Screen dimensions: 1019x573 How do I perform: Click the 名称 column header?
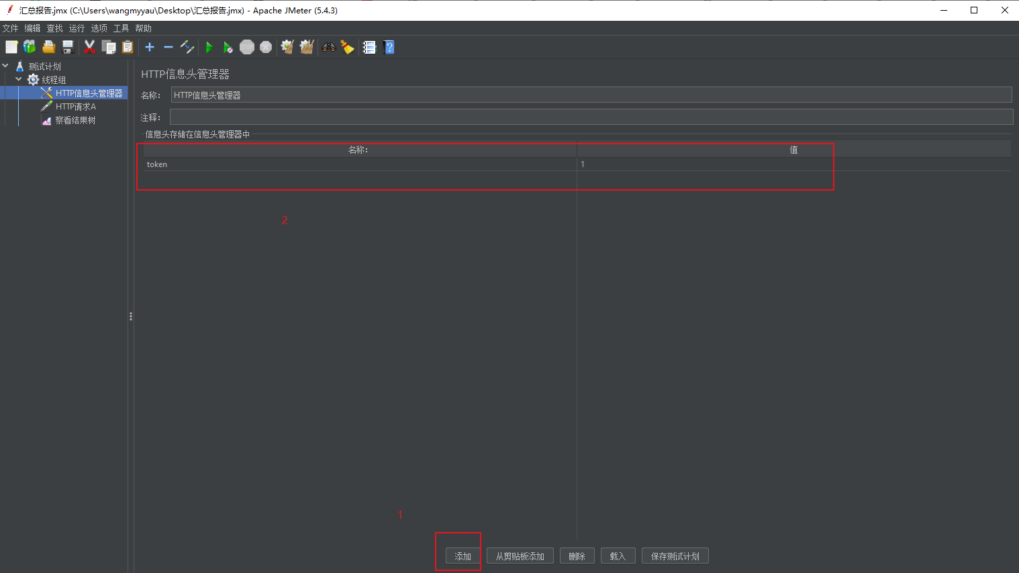pos(360,150)
